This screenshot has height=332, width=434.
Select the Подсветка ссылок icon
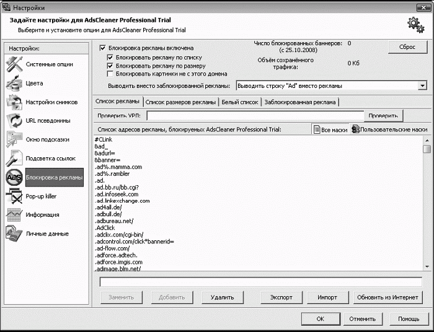coord(15,159)
